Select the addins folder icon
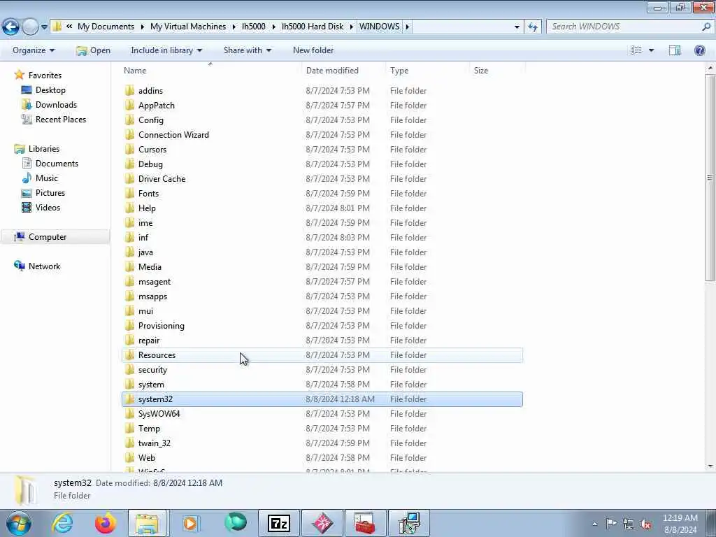 (x=130, y=90)
